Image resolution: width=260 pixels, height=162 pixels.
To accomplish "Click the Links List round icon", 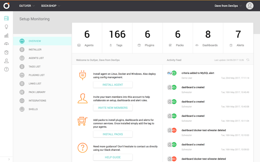I will (22, 83).
